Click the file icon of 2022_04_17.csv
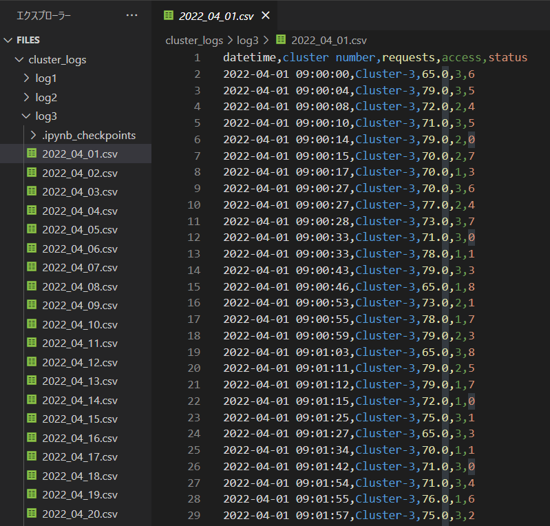The image size is (550, 526). pos(32,456)
